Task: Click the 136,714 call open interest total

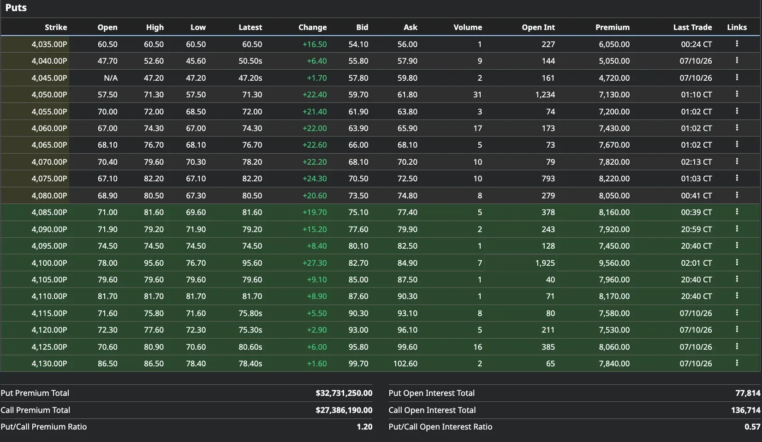Action: (745, 410)
